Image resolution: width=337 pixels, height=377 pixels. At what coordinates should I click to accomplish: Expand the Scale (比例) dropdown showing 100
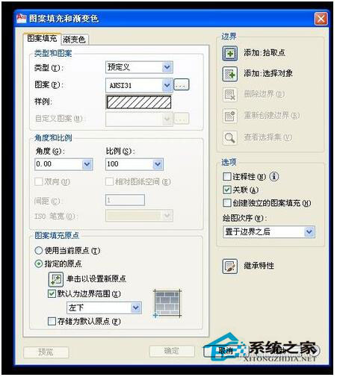click(x=135, y=164)
